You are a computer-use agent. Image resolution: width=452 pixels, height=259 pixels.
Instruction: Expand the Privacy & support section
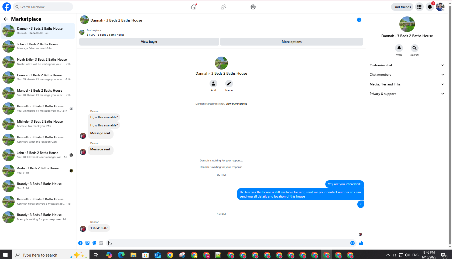coord(407,94)
